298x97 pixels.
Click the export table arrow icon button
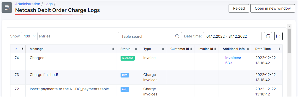278,36
